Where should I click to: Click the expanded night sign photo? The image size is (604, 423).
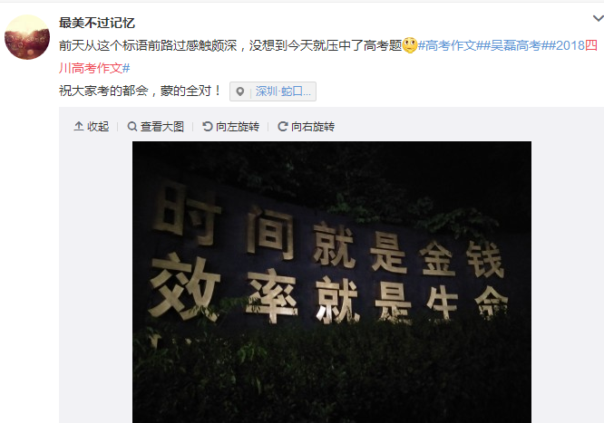coord(332,282)
